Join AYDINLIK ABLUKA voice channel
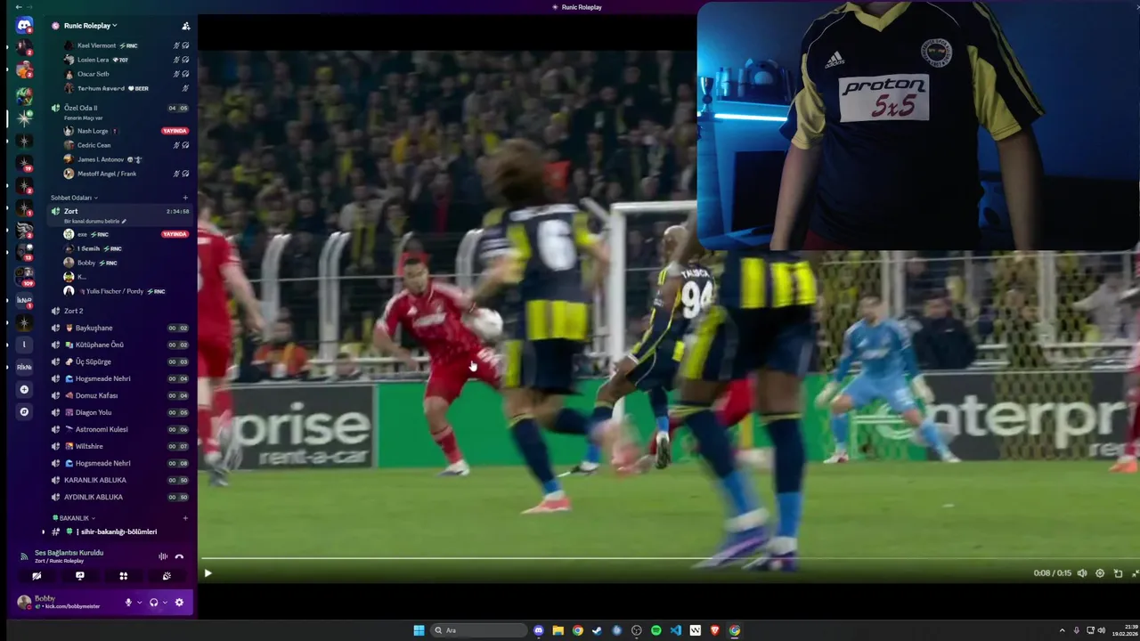 point(120,497)
